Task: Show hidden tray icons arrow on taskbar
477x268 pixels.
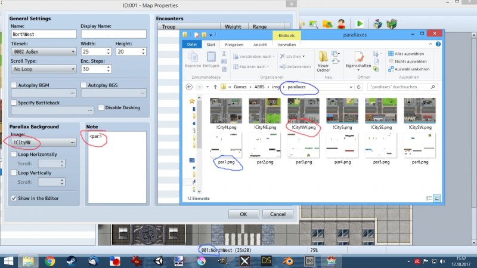Action: pyautogui.click(x=408, y=261)
